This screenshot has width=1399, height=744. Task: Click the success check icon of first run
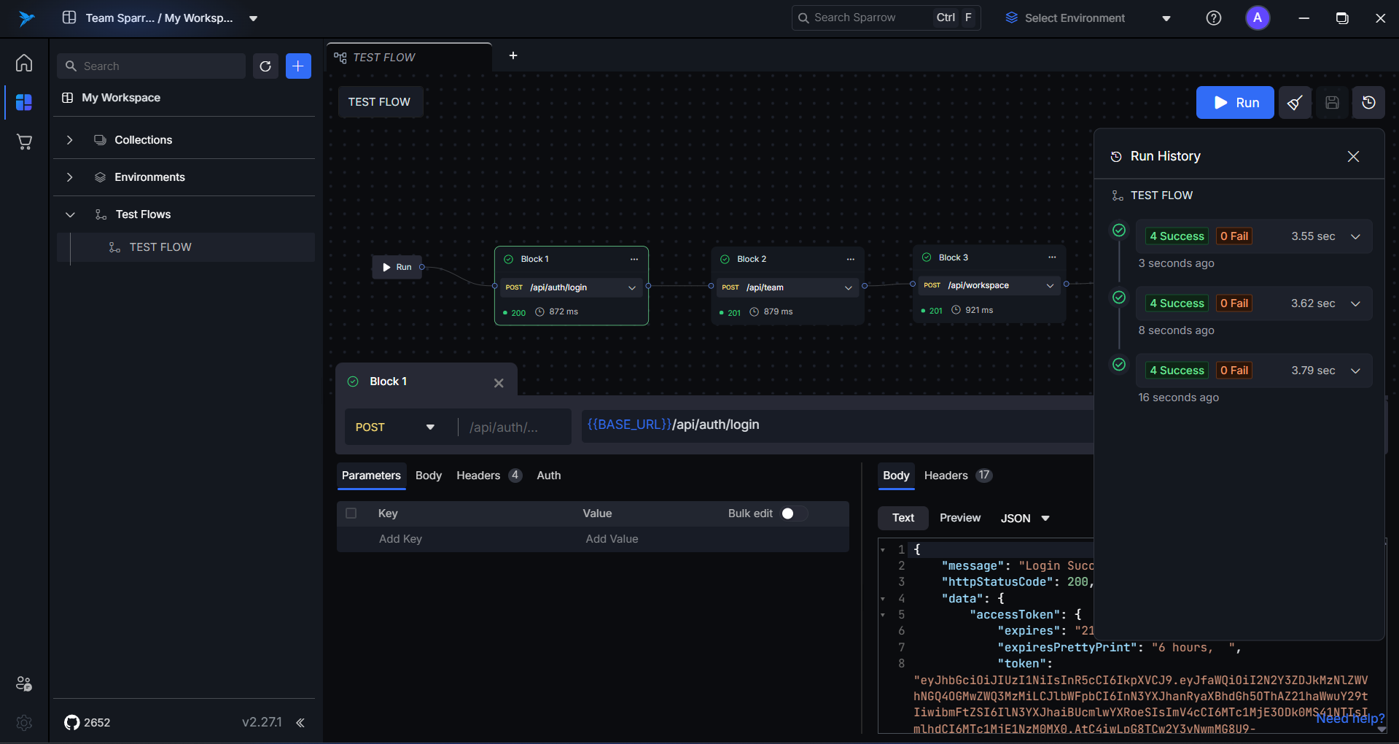(1119, 230)
